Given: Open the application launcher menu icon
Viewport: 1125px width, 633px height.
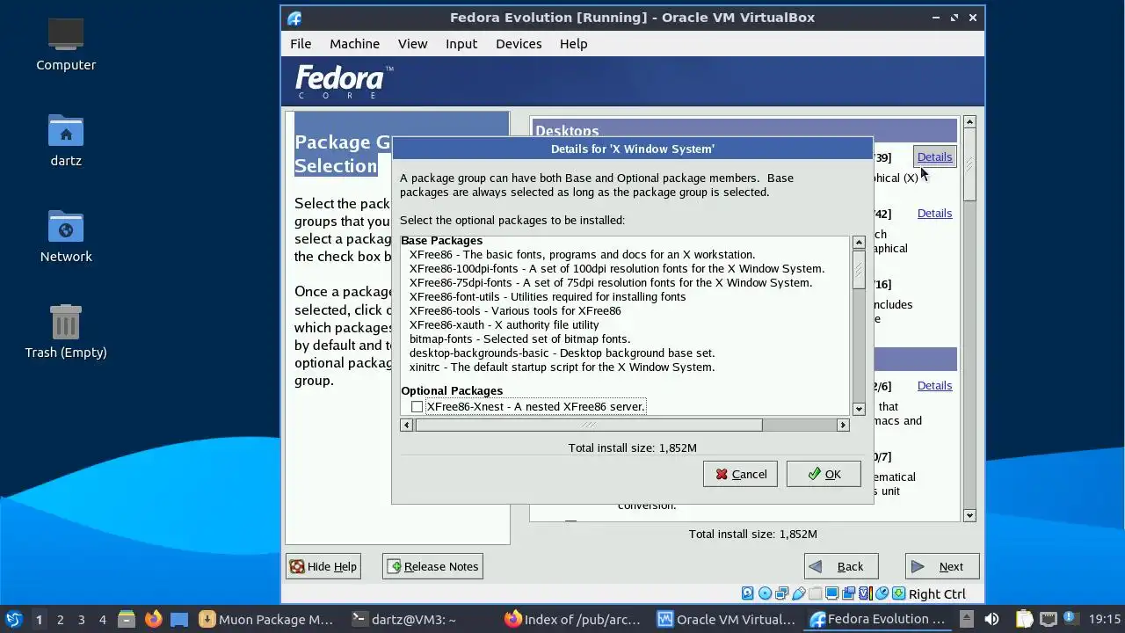Looking at the screenshot, I should click(14, 619).
